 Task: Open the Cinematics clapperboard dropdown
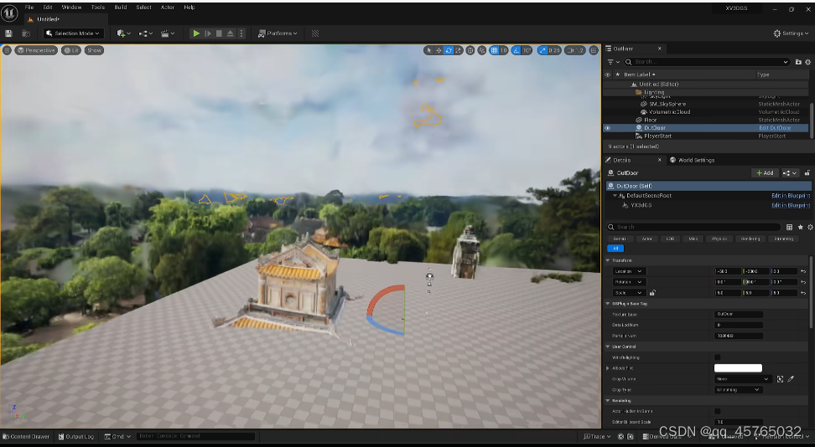coord(168,33)
